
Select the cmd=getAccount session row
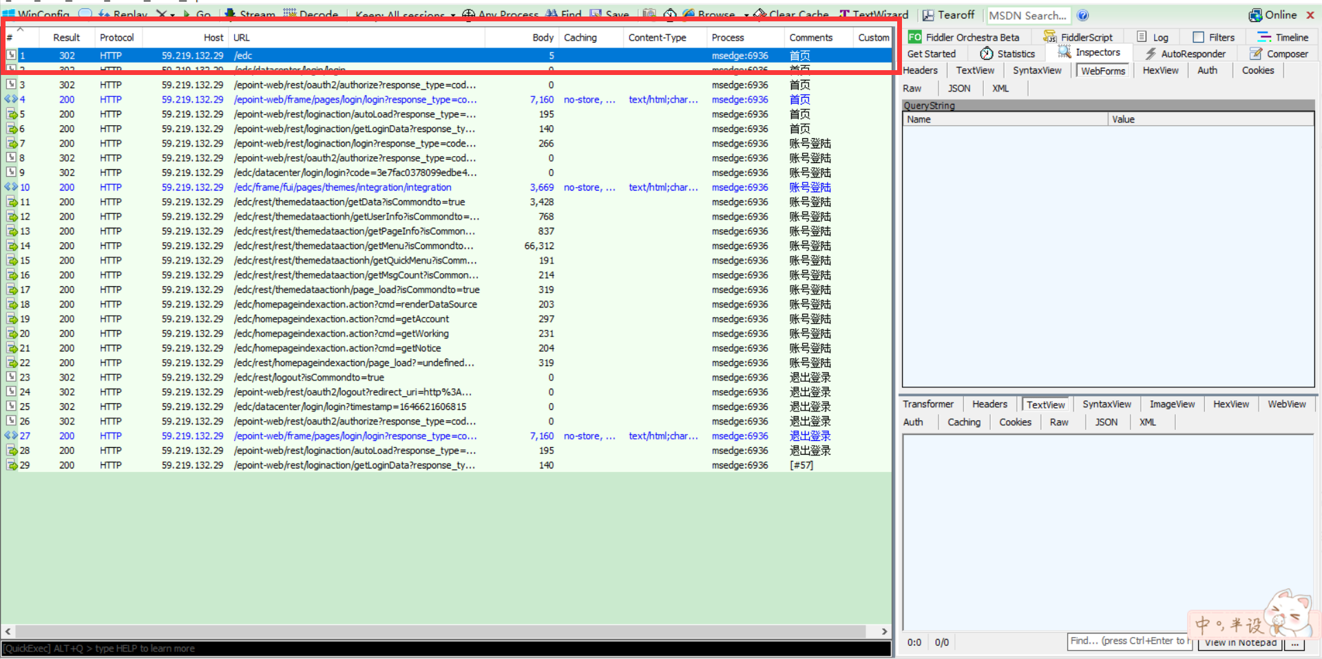(447, 318)
